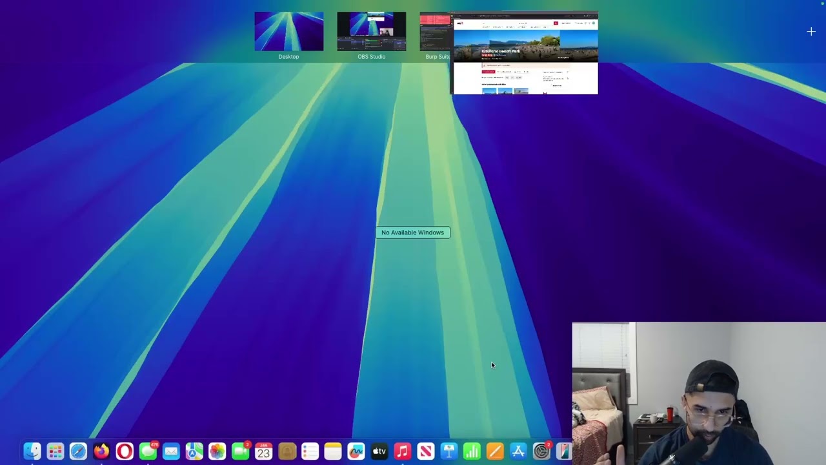Open the Numbers app icon
Image resolution: width=826 pixels, height=465 pixels.
point(472,451)
